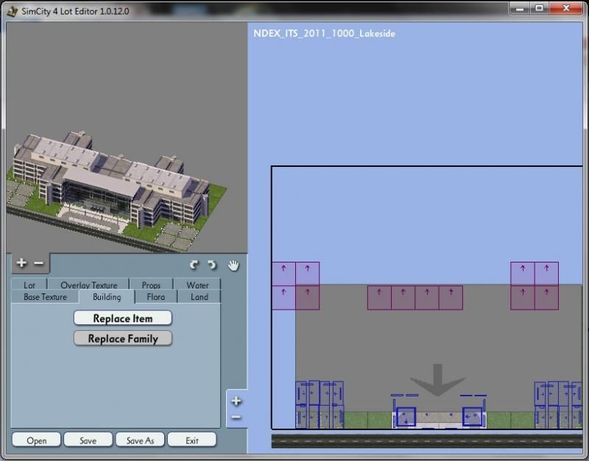Zoom in the lot plan view

[236, 401]
